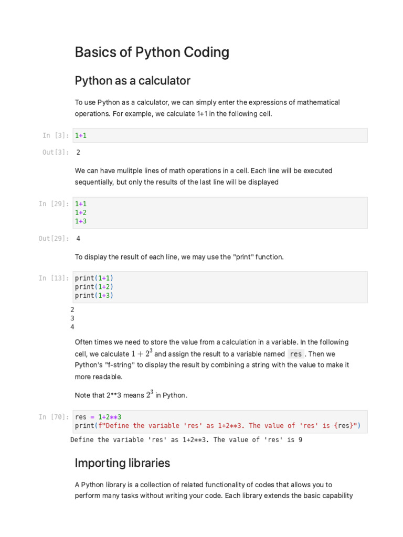Click the f-string print line in cell 70
This screenshot has width=403, height=537.
(x=218, y=425)
